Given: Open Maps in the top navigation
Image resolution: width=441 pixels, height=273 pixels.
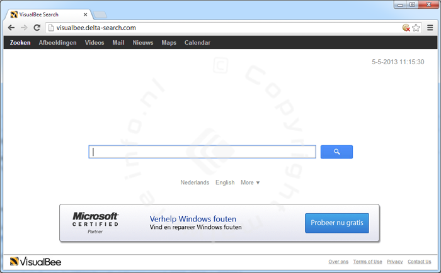Looking at the screenshot, I should click(169, 43).
